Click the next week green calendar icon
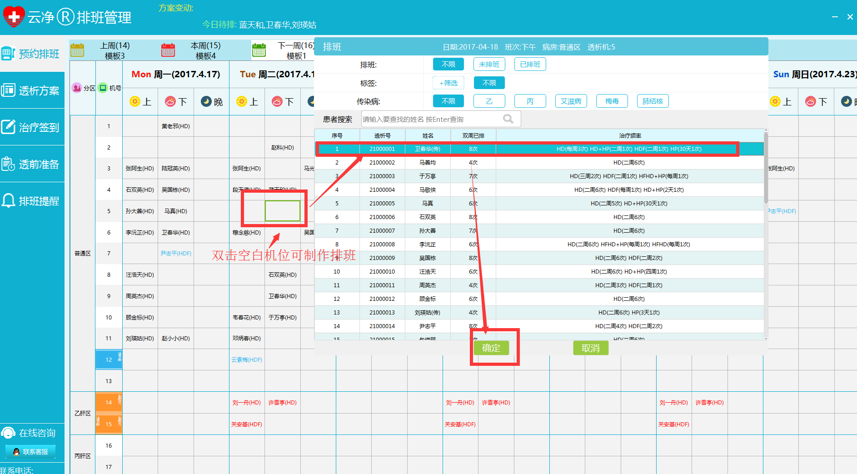Viewport: 857px width, 474px height. [x=259, y=50]
